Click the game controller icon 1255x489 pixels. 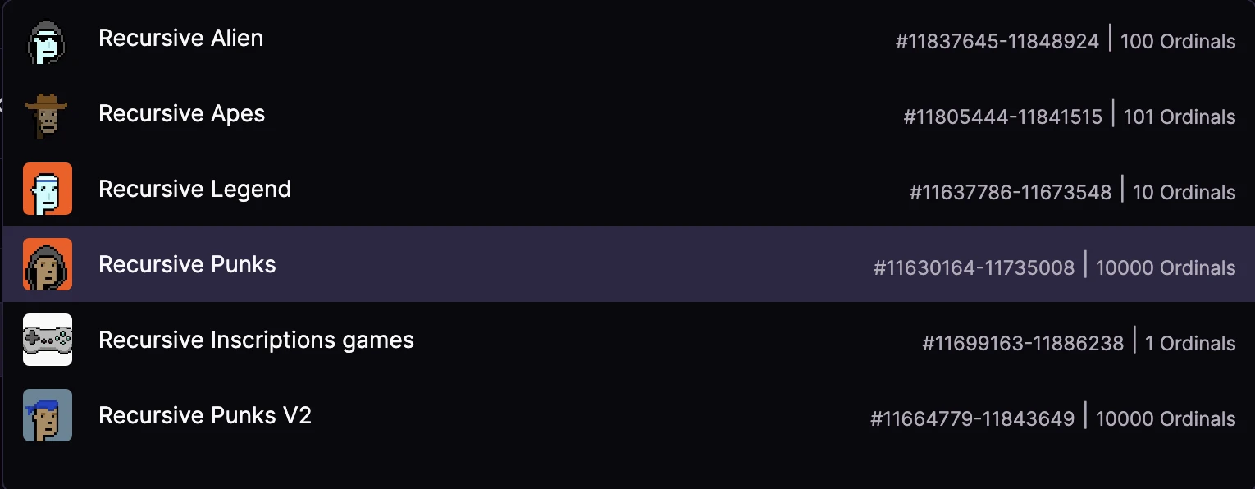coord(47,340)
